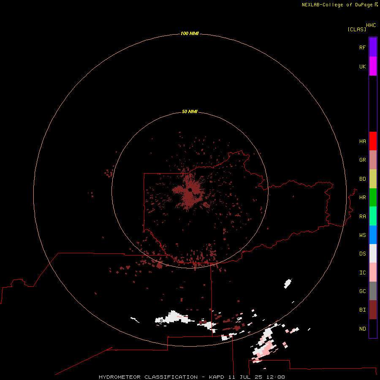Pick the RA light green swatch
The width and height of the screenshot is (380, 380).
373,216
